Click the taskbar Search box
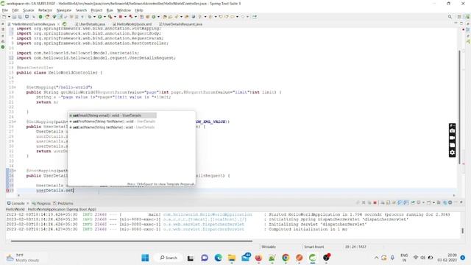 169,258
